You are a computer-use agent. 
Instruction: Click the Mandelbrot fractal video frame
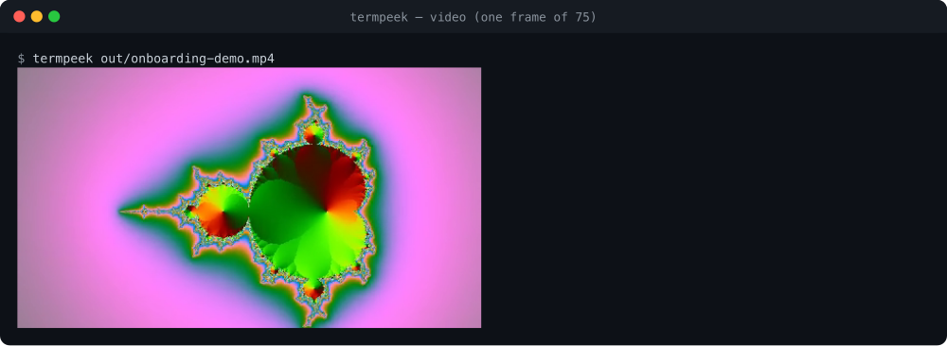[249, 198]
